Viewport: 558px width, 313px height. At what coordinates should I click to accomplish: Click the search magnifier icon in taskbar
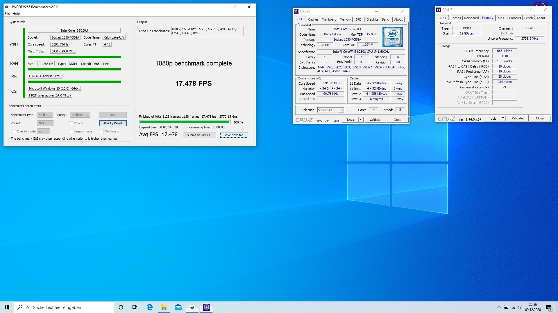tap(20, 307)
